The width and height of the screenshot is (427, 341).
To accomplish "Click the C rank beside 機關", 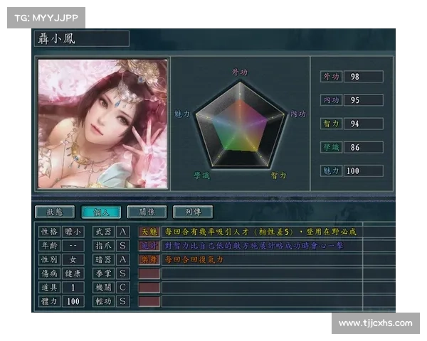I will point(123,287).
